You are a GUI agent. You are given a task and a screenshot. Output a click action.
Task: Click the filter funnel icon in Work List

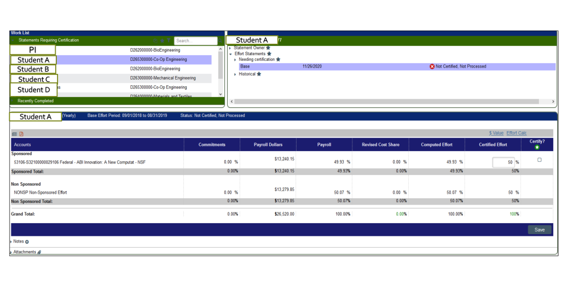click(169, 41)
